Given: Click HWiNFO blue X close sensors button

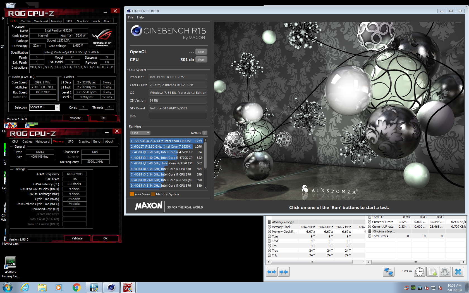Looking at the screenshot, I should [458, 272].
